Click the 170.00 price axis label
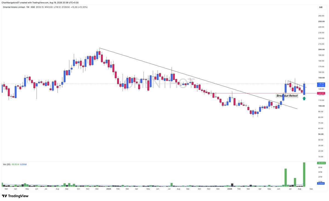Viewport: 329px width, 201px height. 321,67
